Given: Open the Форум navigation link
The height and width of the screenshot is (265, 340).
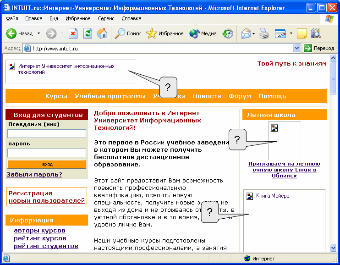Looking at the screenshot, I should click(x=240, y=96).
